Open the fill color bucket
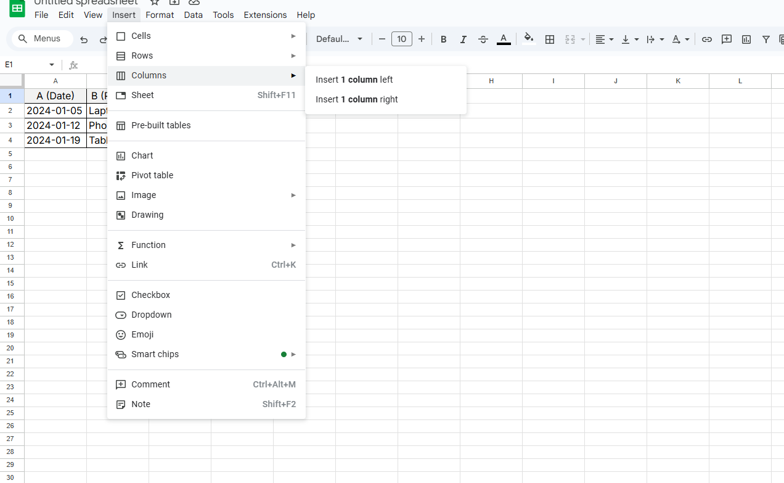Image resolution: width=784 pixels, height=483 pixels. tap(528, 39)
